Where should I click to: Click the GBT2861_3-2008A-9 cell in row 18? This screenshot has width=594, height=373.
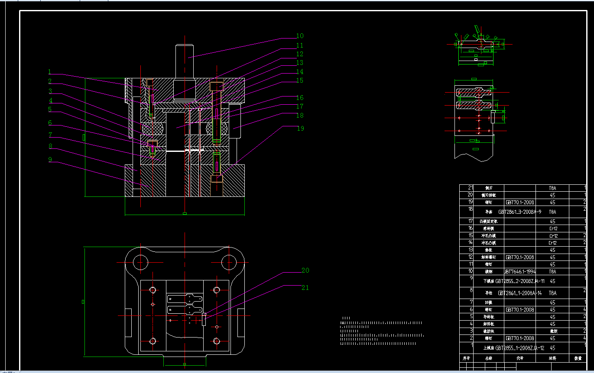pyautogui.click(x=519, y=212)
